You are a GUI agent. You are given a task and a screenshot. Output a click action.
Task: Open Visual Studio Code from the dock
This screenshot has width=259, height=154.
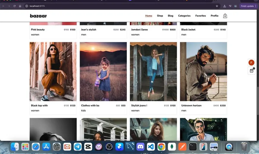151,147
